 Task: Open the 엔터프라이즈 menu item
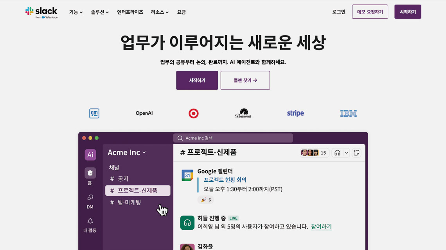tap(130, 12)
